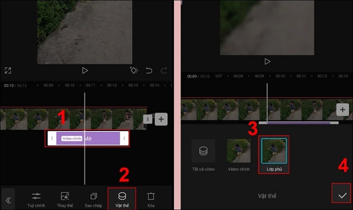Open the Vật thể object option
This screenshot has width=353, height=210.
click(x=122, y=199)
